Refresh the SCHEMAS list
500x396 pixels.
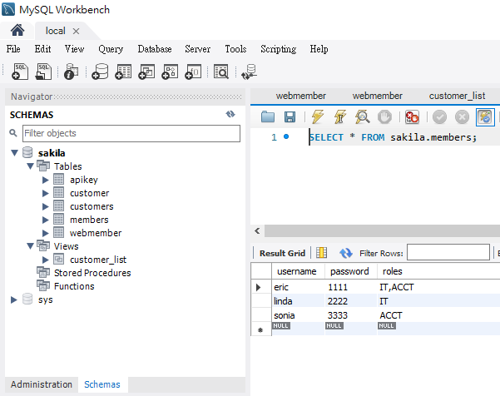[230, 114]
